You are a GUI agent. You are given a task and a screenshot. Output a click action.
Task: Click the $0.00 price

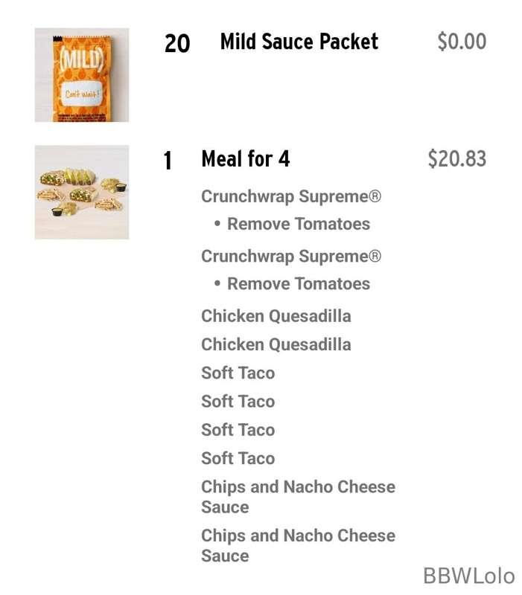tap(462, 42)
